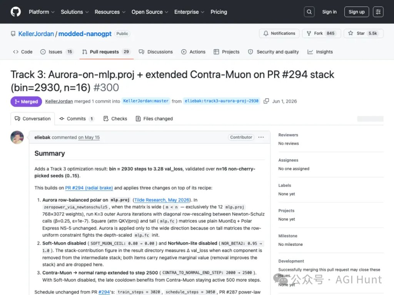Select the Conversation tab

coord(33,119)
